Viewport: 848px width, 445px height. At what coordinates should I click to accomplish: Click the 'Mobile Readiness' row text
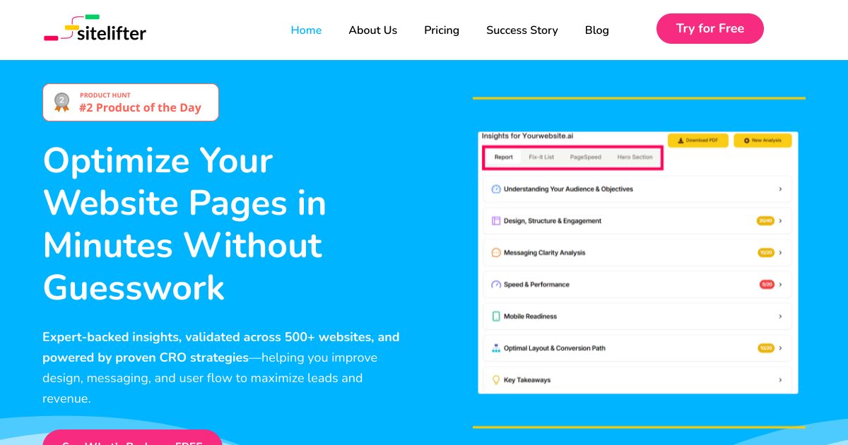coord(530,316)
